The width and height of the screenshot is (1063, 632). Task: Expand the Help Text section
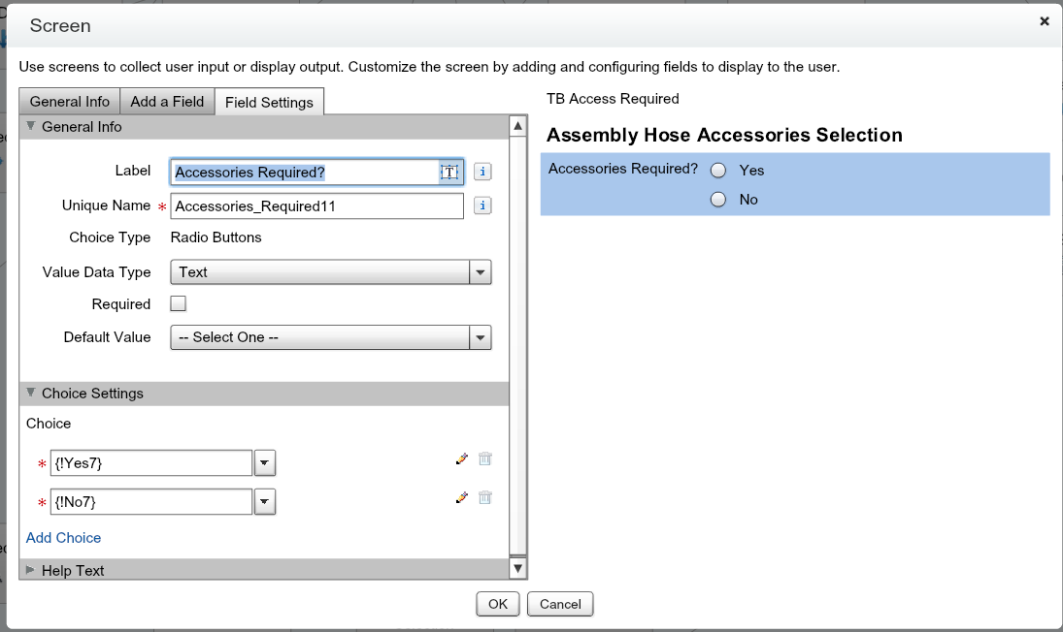73,570
